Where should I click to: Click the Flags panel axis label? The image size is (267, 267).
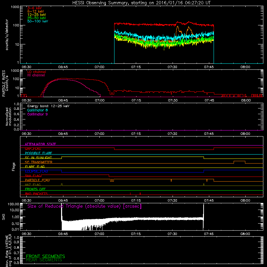pos(14,167)
